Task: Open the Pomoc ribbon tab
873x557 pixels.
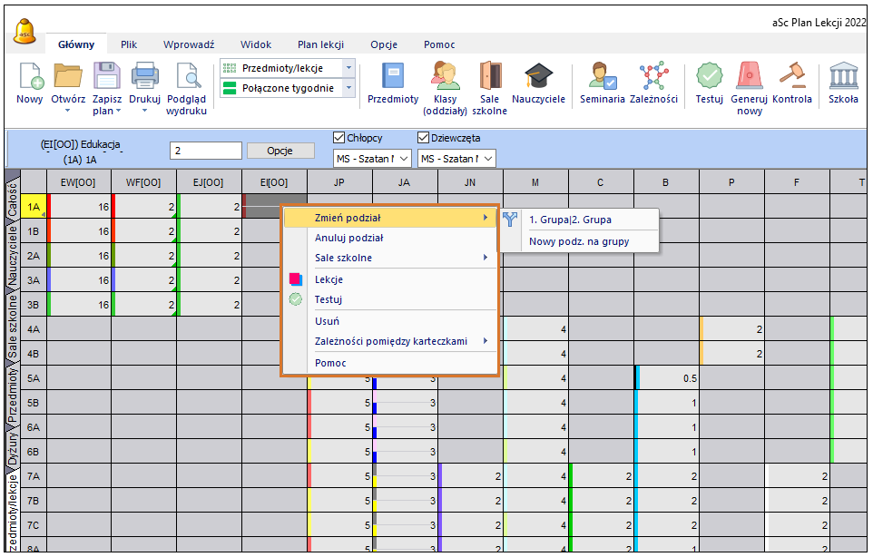Action: (x=439, y=44)
